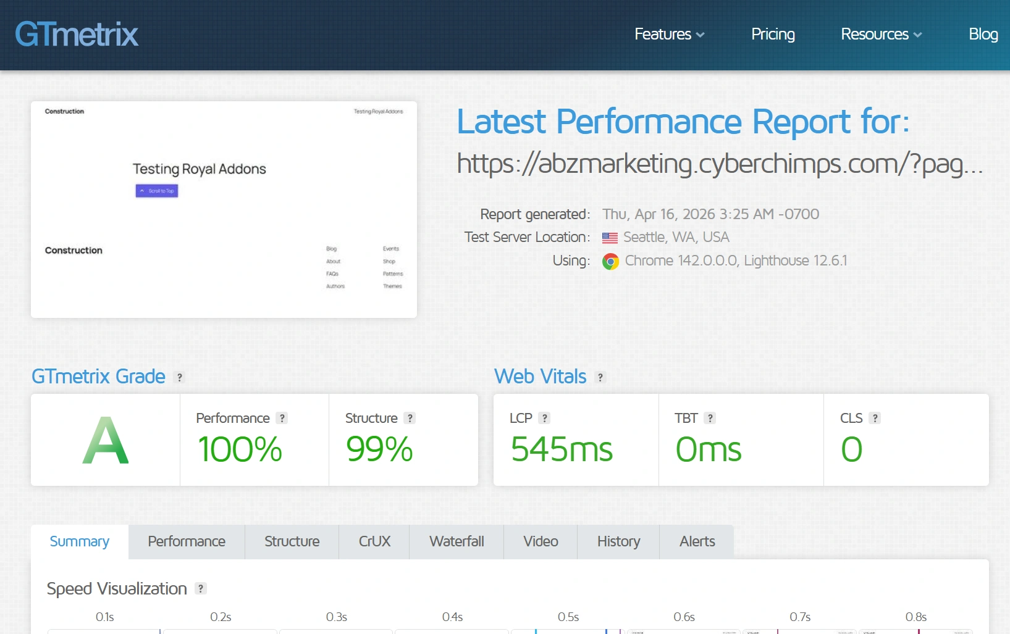Image resolution: width=1010 pixels, height=634 pixels.
Task: Click the Chrome browser icon
Action: (610, 261)
